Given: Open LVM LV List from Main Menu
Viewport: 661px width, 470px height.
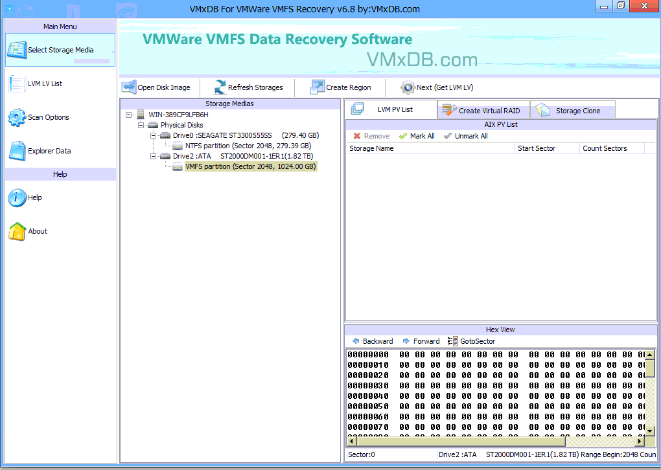Looking at the screenshot, I should tap(60, 84).
